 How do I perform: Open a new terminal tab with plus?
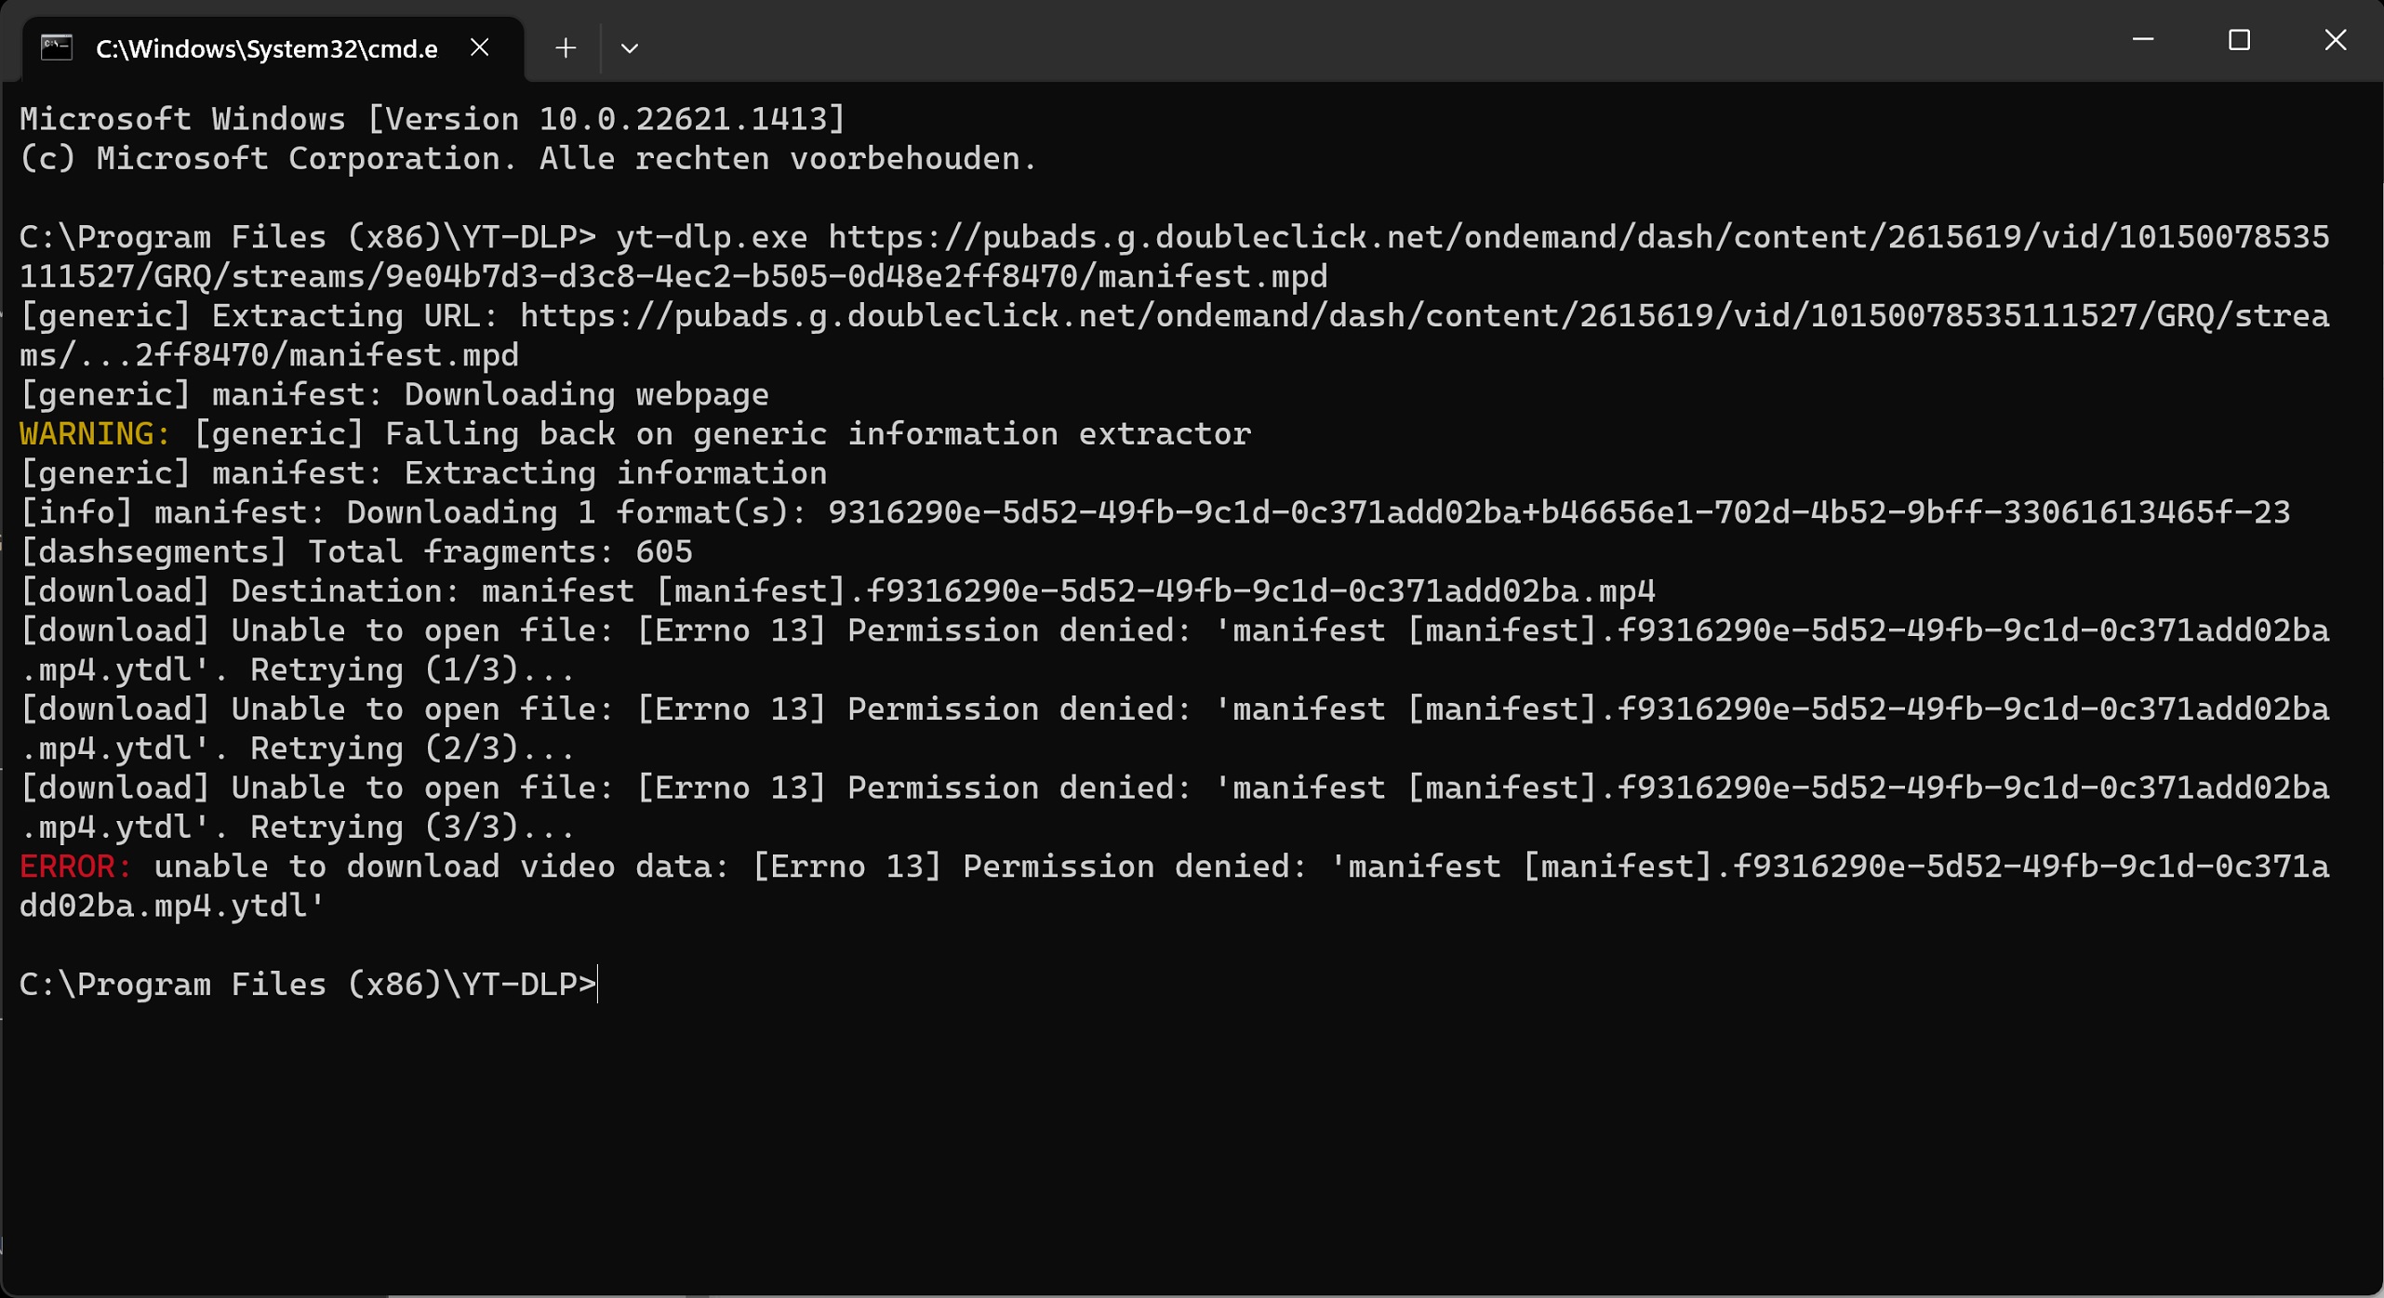point(565,47)
